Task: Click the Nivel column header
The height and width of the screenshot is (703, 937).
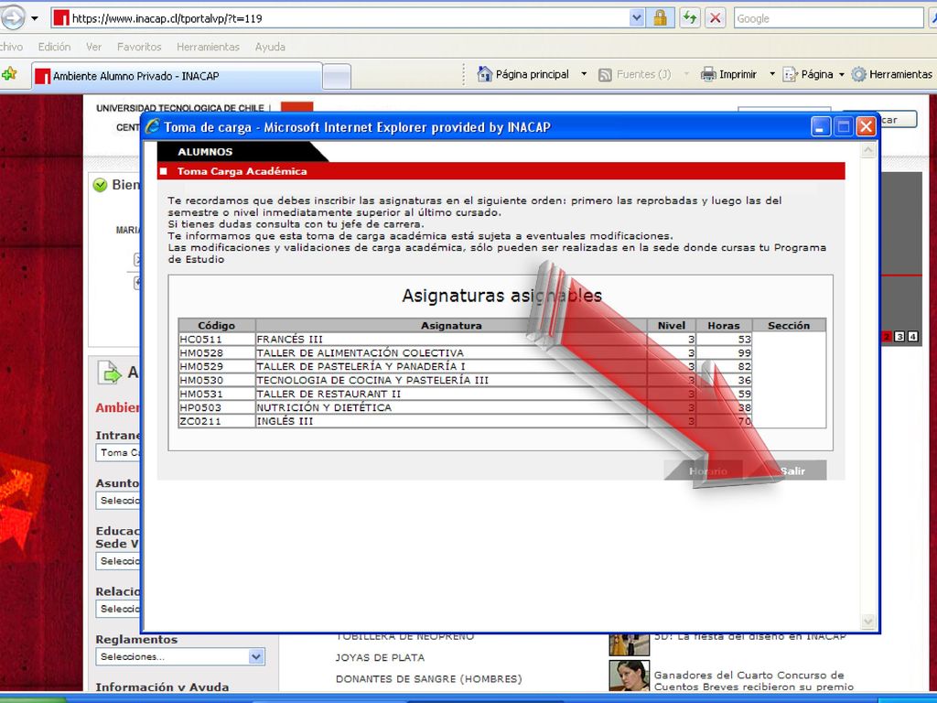Action: pyautogui.click(x=672, y=325)
